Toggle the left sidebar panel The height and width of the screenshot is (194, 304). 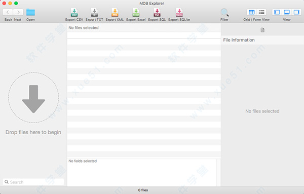pos(277,12)
